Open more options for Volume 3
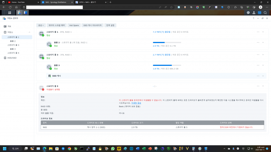 coord(258,65)
